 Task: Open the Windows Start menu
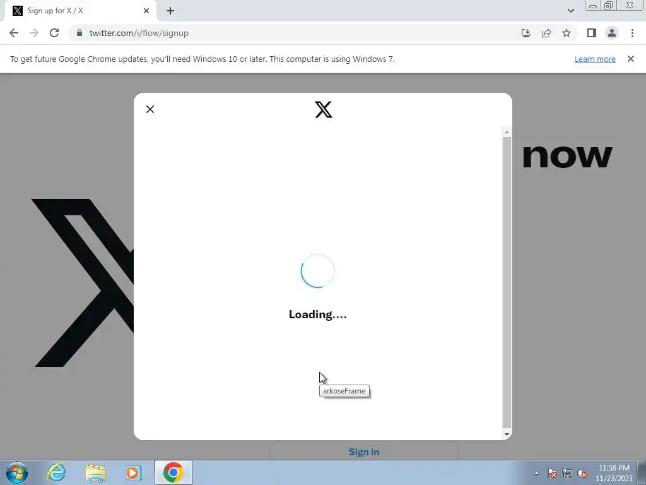17,472
